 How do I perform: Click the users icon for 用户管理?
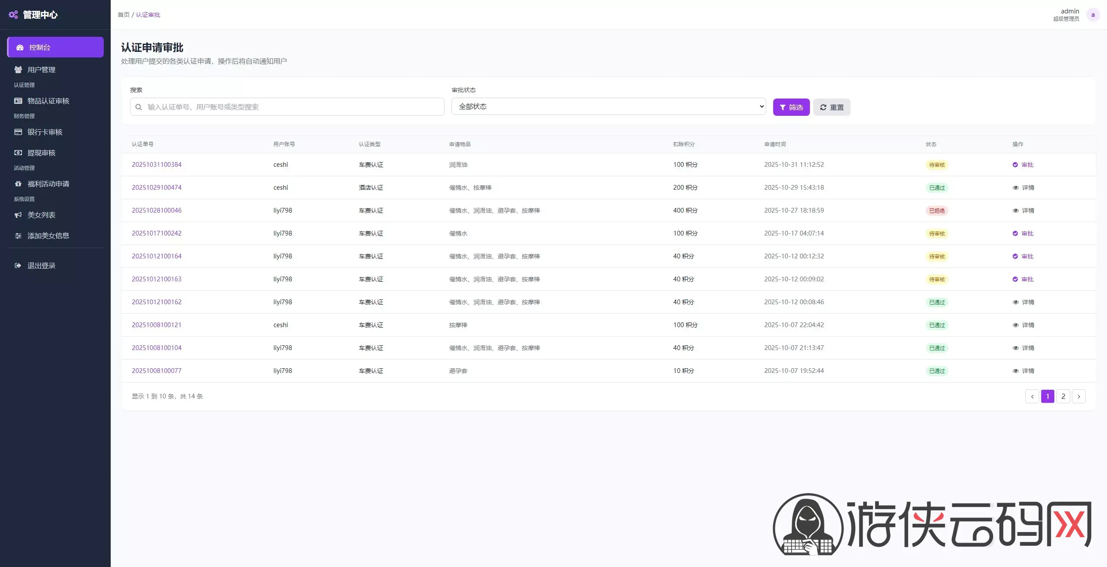[18, 70]
